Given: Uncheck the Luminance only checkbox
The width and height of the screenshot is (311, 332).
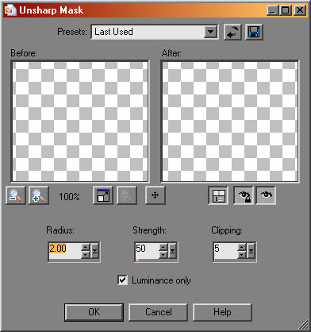Looking at the screenshot, I should coord(122,280).
